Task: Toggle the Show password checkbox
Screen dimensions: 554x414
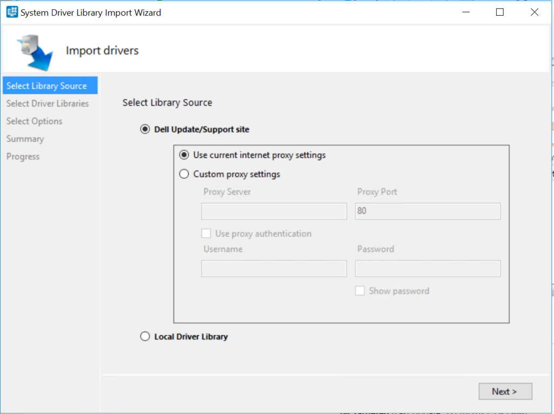Action: (360, 291)
